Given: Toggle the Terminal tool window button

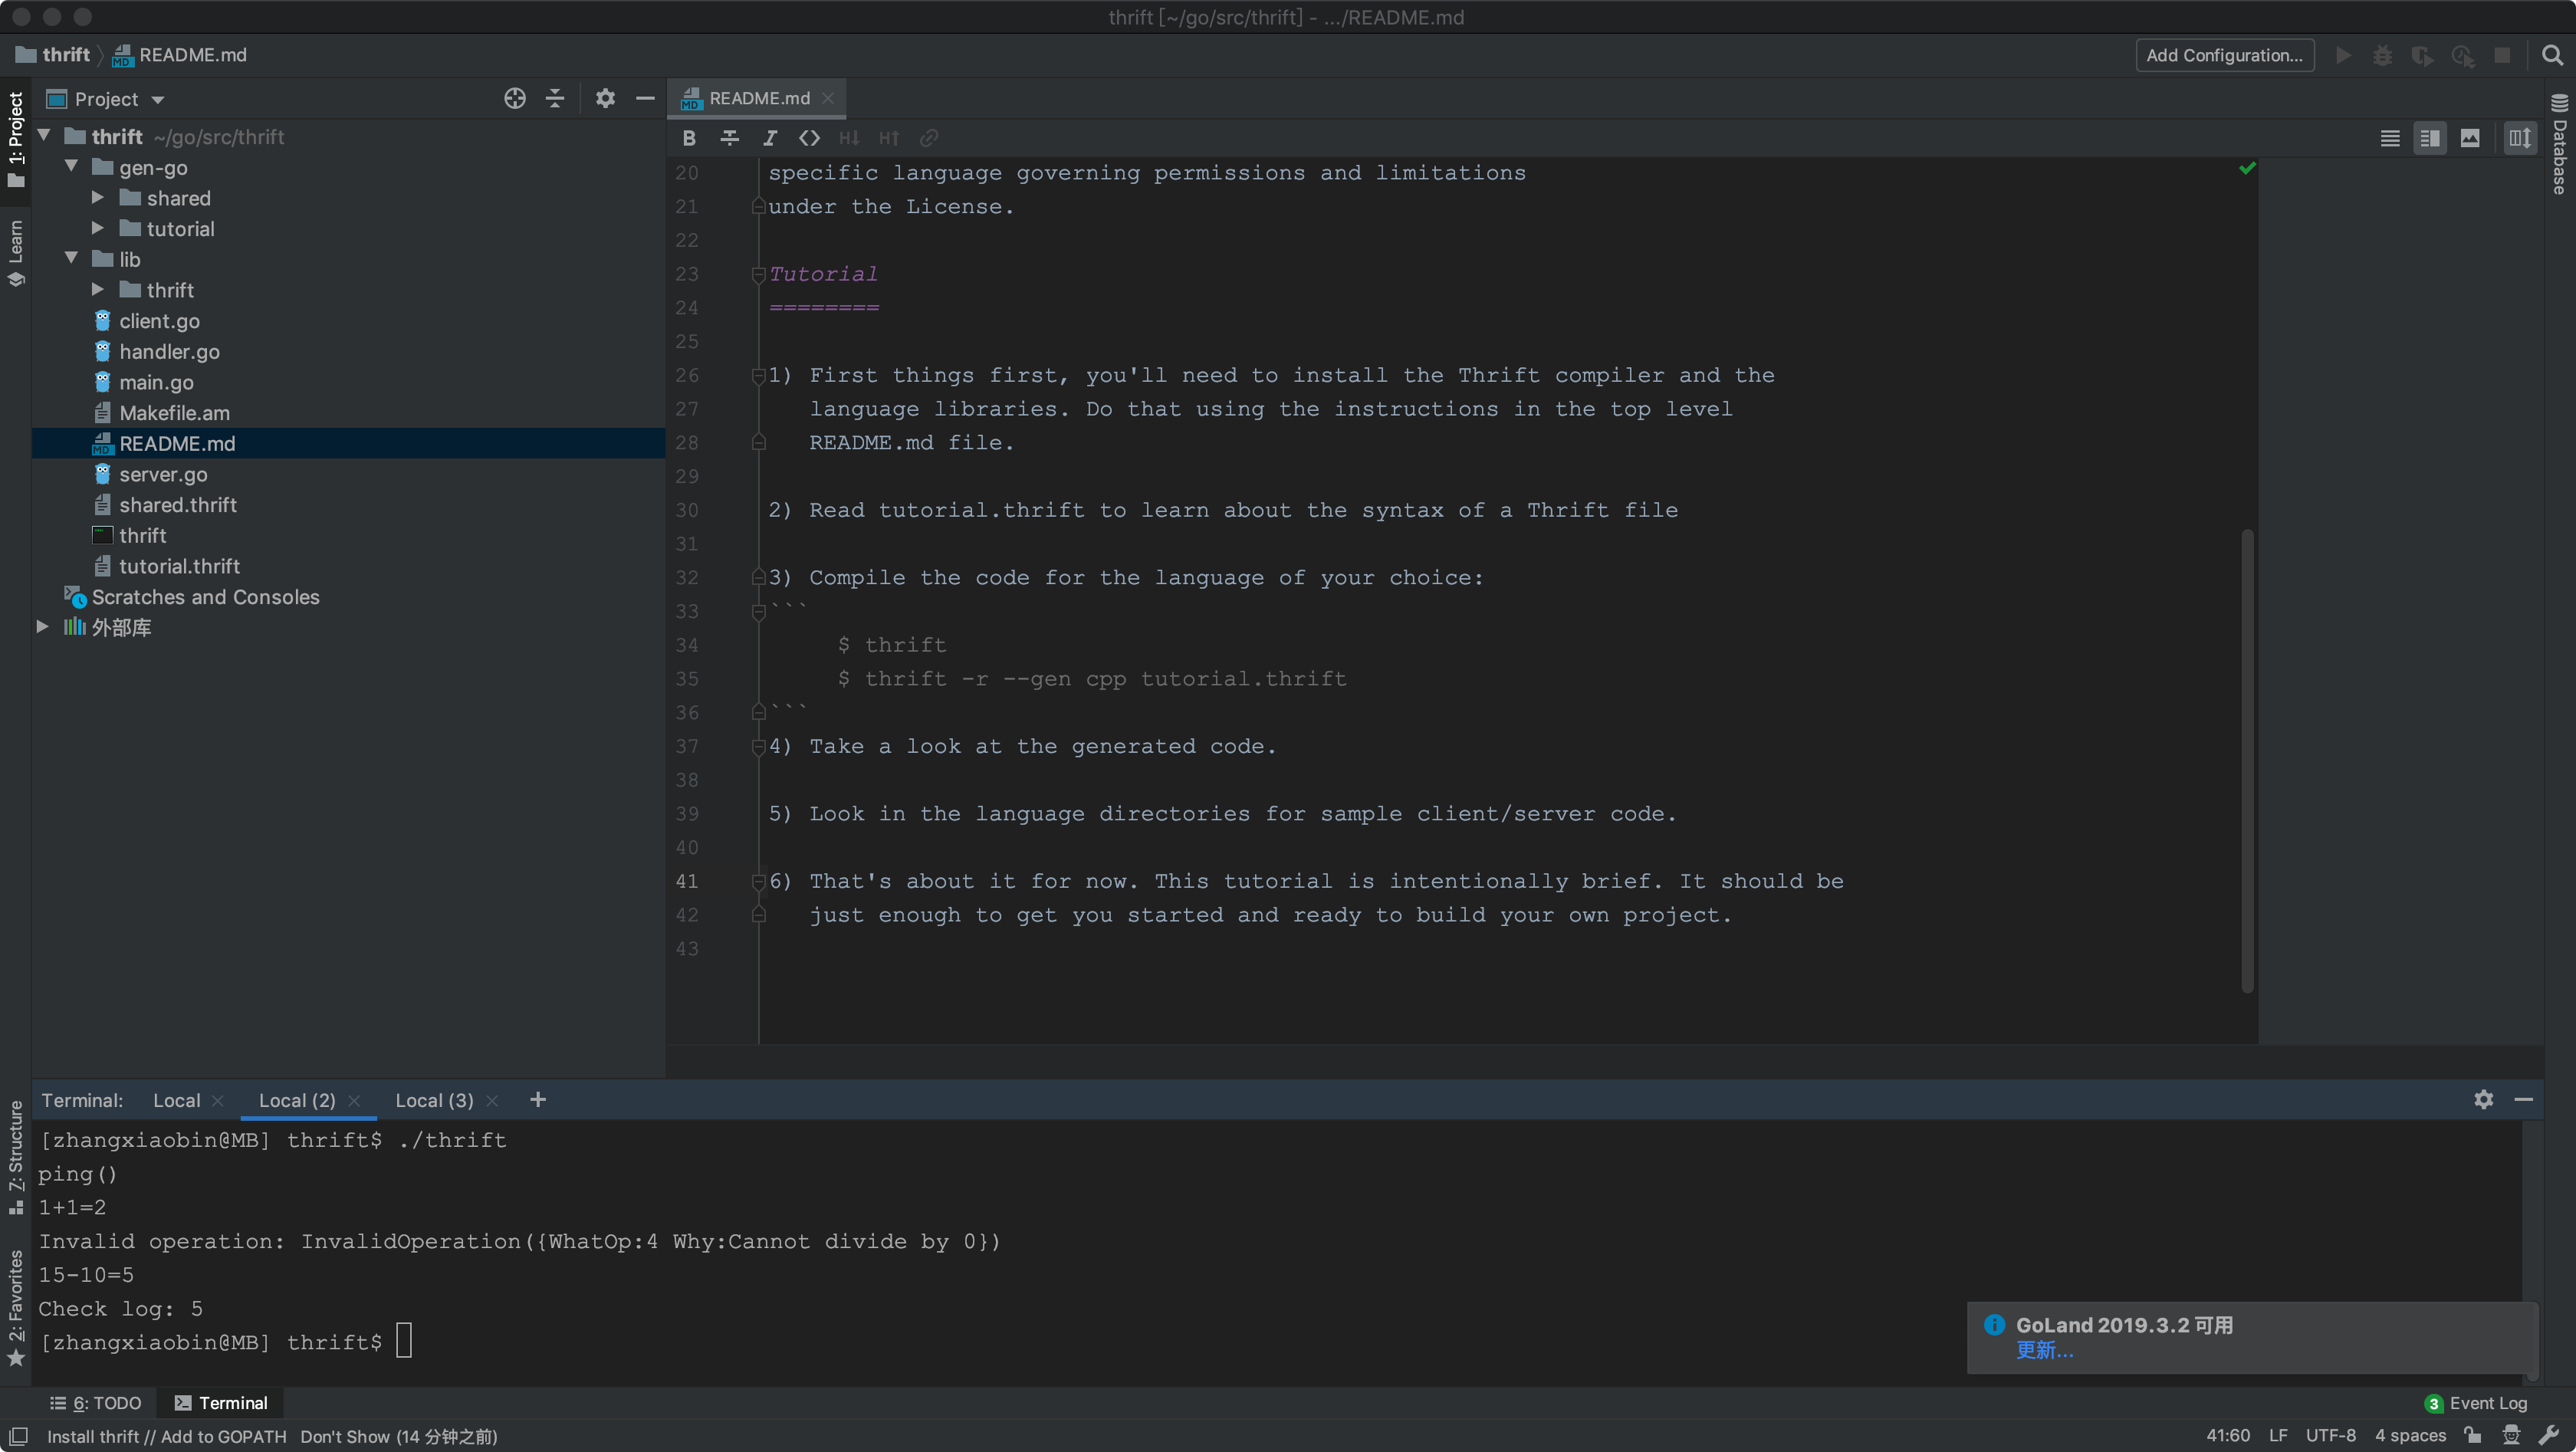Looking at the screenshot, I should coord(221,1403).
